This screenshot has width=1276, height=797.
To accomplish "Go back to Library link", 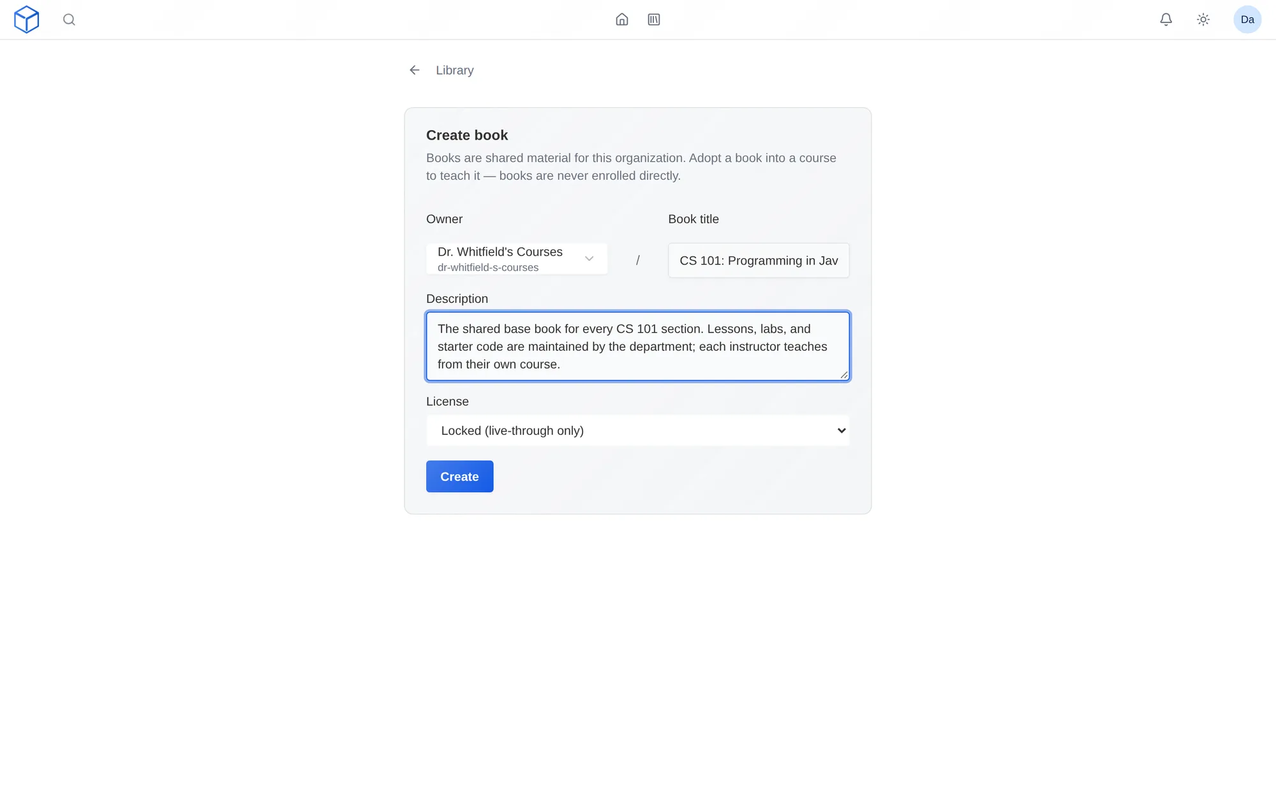I will pyautogui.click(x=454, y=70).
